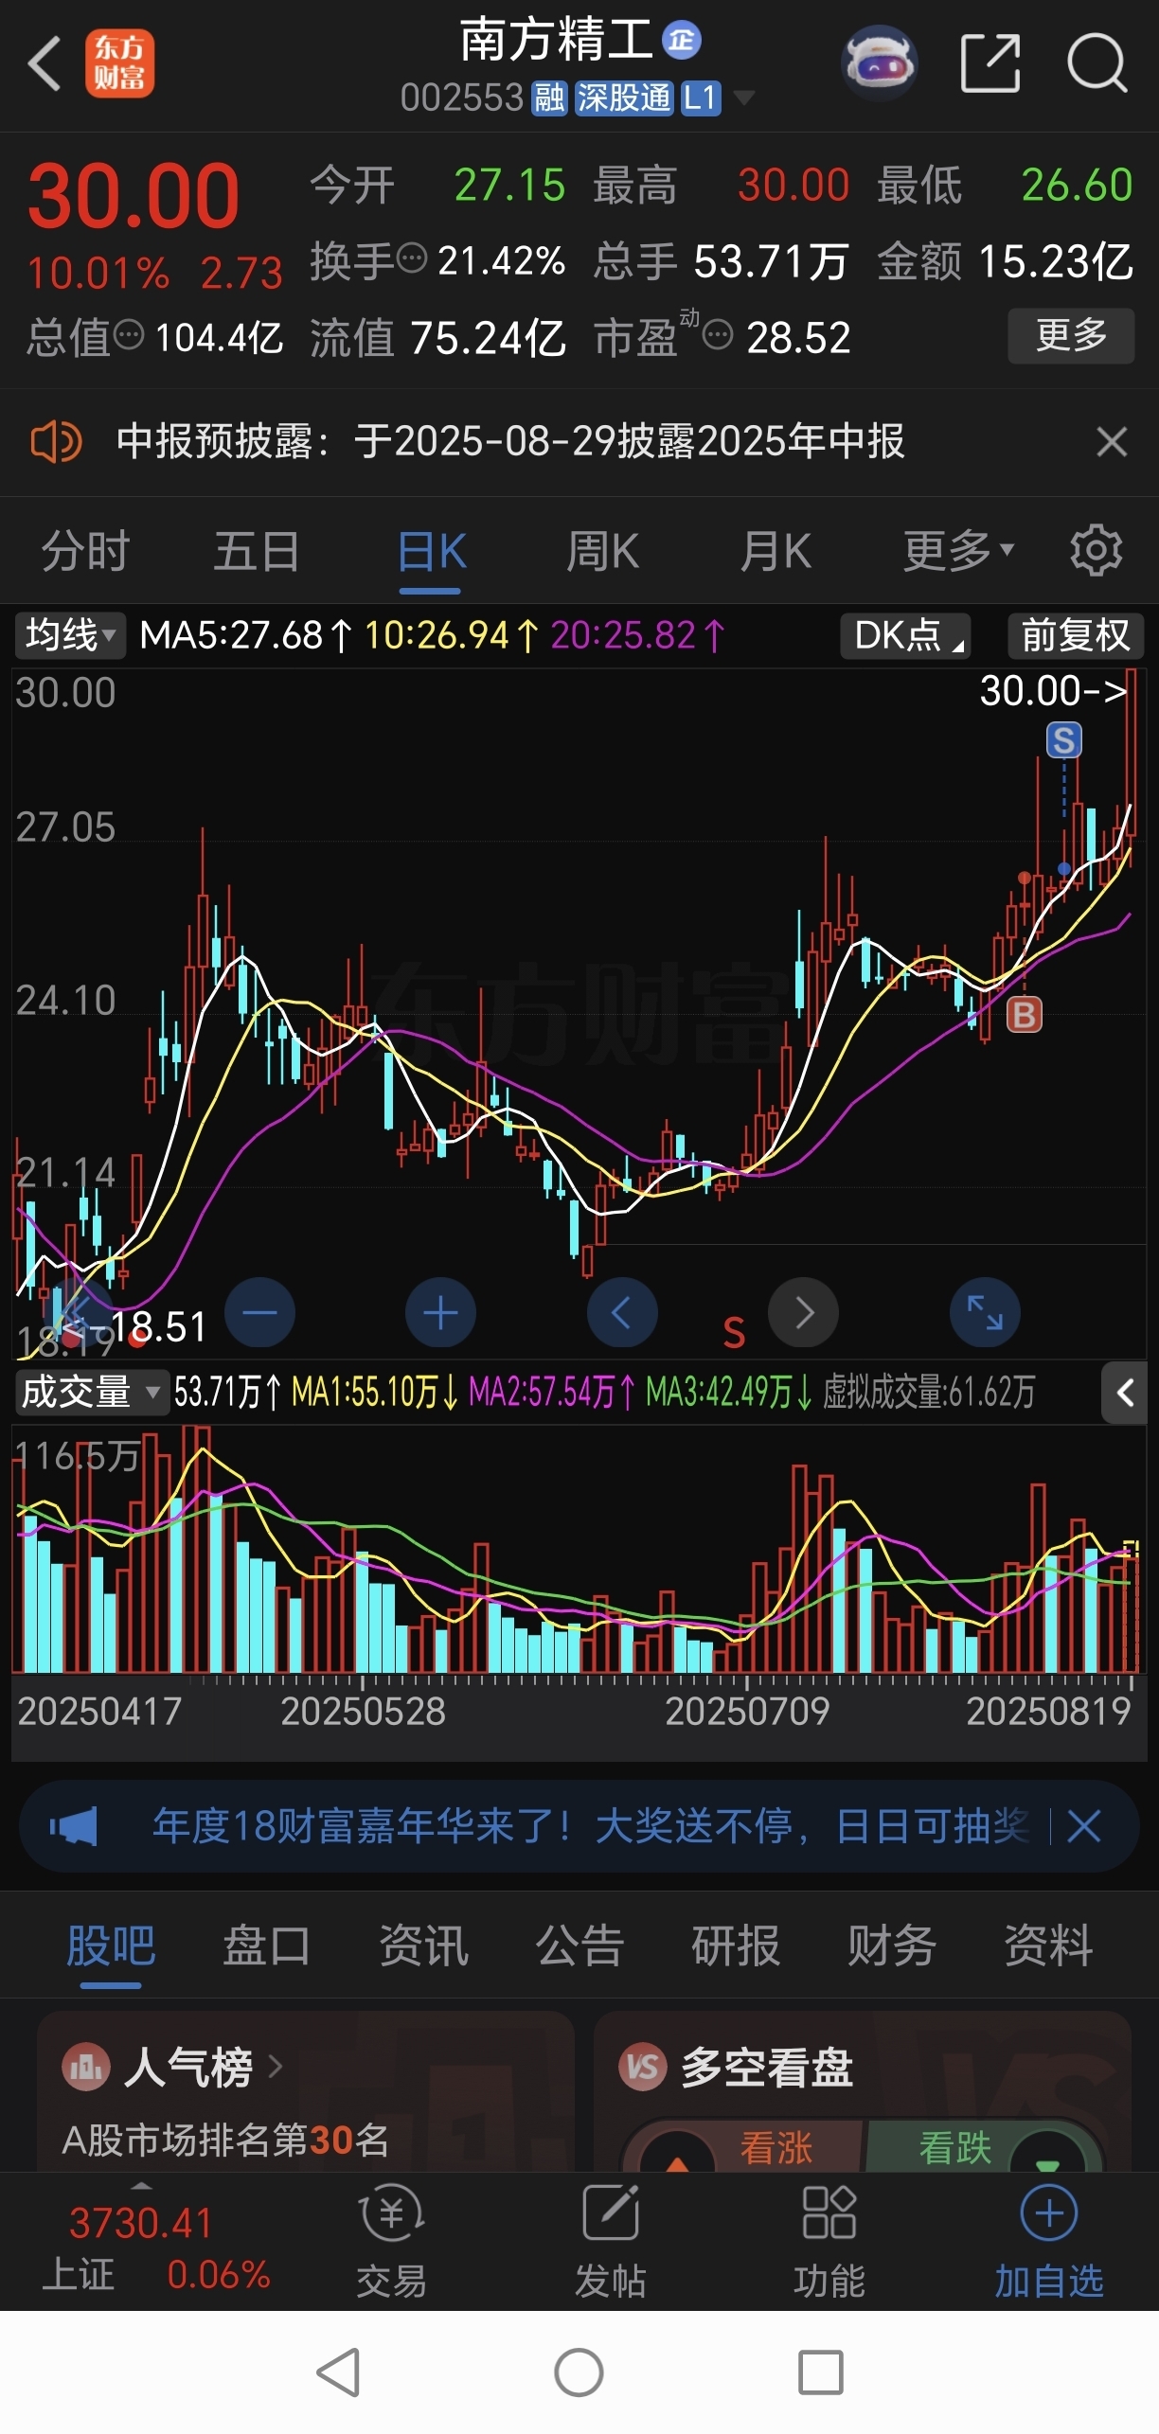Zoom in chart with plus button
This screenshot has height=2434, width=1159.
point(440,1312)
